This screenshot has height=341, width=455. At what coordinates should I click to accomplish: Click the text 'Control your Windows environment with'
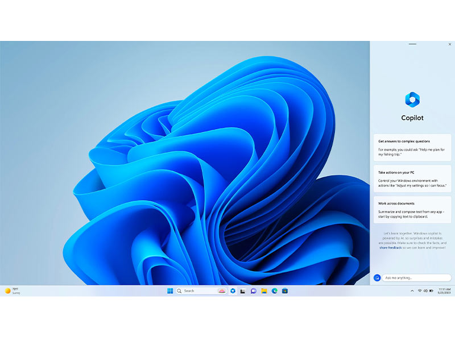[408, 181]
